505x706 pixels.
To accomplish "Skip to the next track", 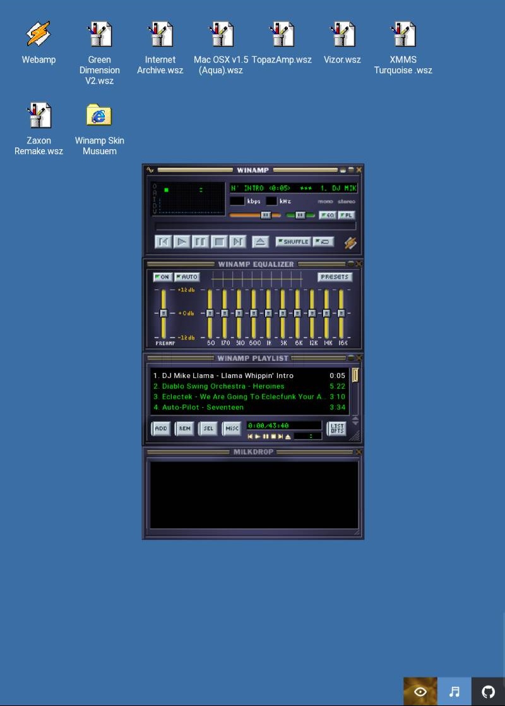I will (237, 241).
